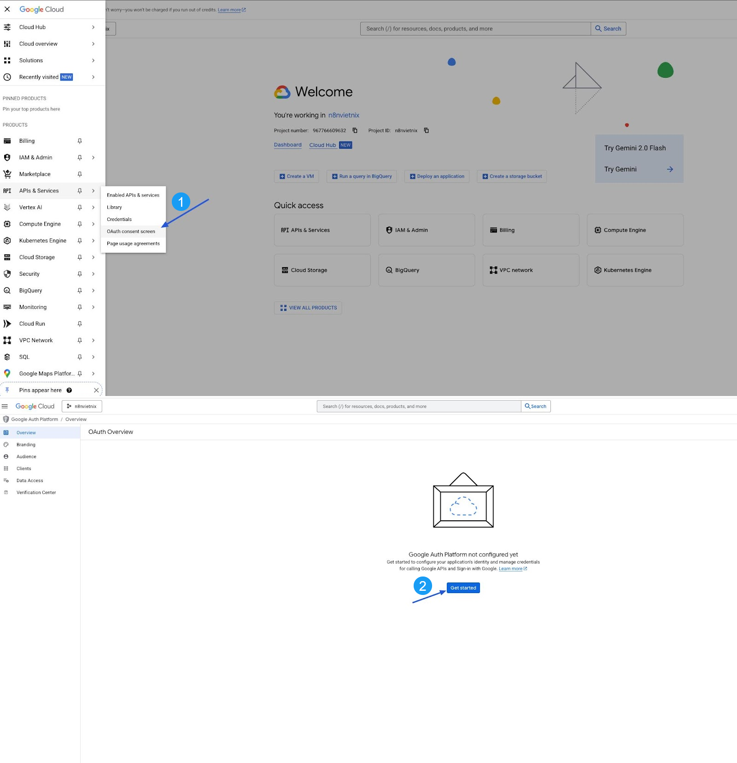Viewport: 737px width, 763px height.
Task: Open Page usage agreements entry
Action: [133, 244]
